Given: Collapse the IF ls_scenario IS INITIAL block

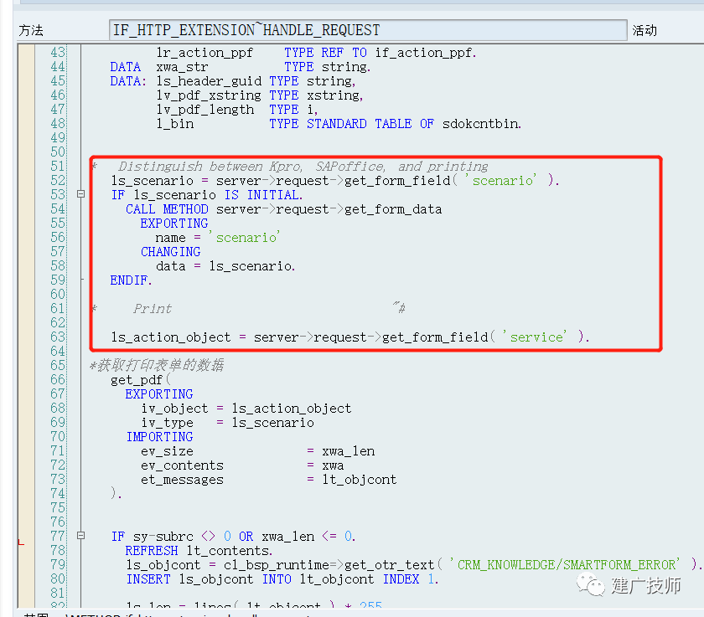Looking at the screenshot, I should point(80,194).
